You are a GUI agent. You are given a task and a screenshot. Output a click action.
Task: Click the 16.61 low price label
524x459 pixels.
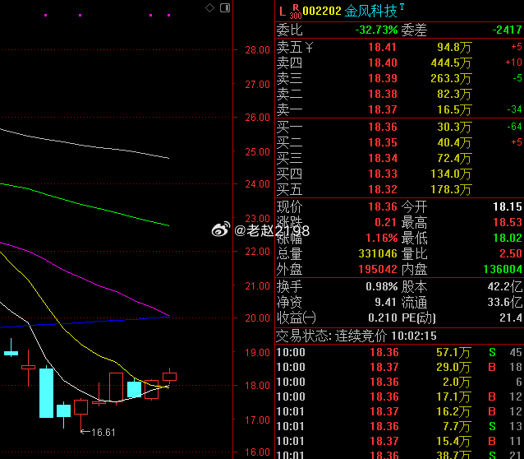[103, 432]
